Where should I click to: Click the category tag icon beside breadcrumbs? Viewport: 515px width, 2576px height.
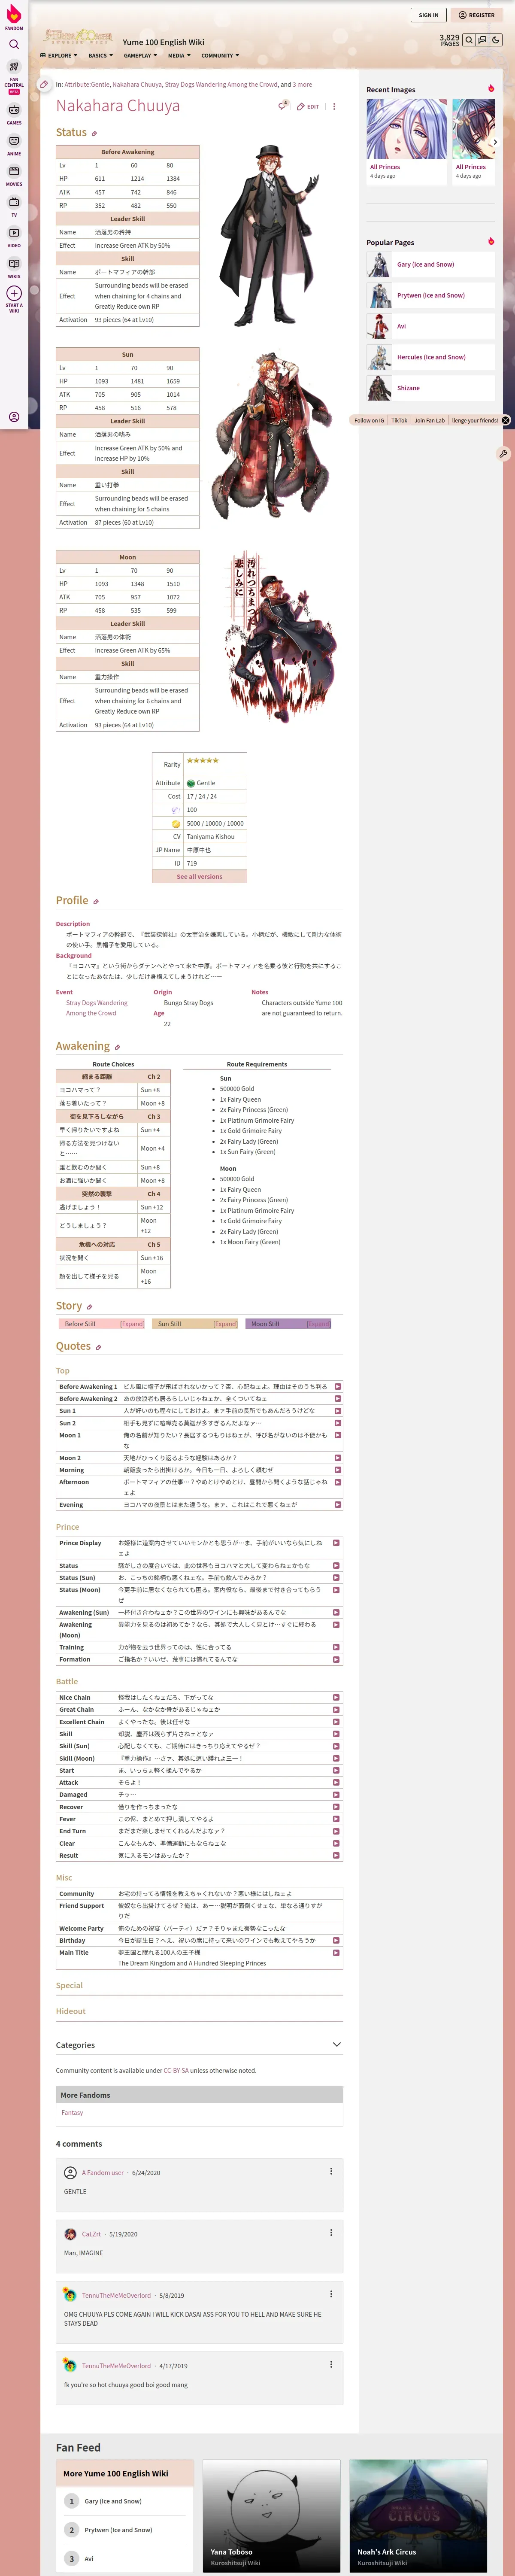pyautogui.click(x=44, y=85)
